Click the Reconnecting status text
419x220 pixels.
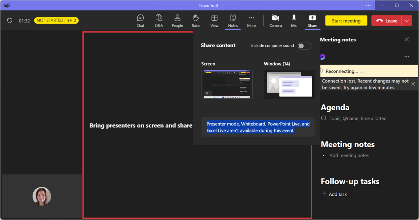(342, 71)
